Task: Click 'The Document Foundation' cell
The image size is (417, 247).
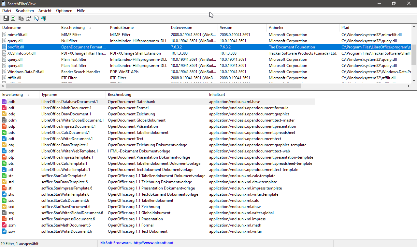Action: pos(292,47)
